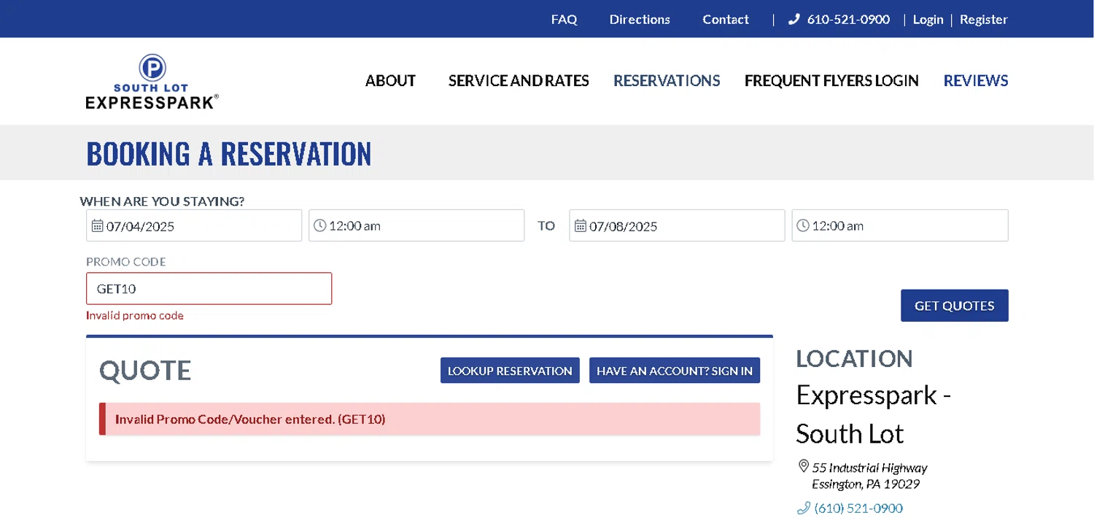Go to the RESERVATIONS page
1094x518 pixels.
667,81
